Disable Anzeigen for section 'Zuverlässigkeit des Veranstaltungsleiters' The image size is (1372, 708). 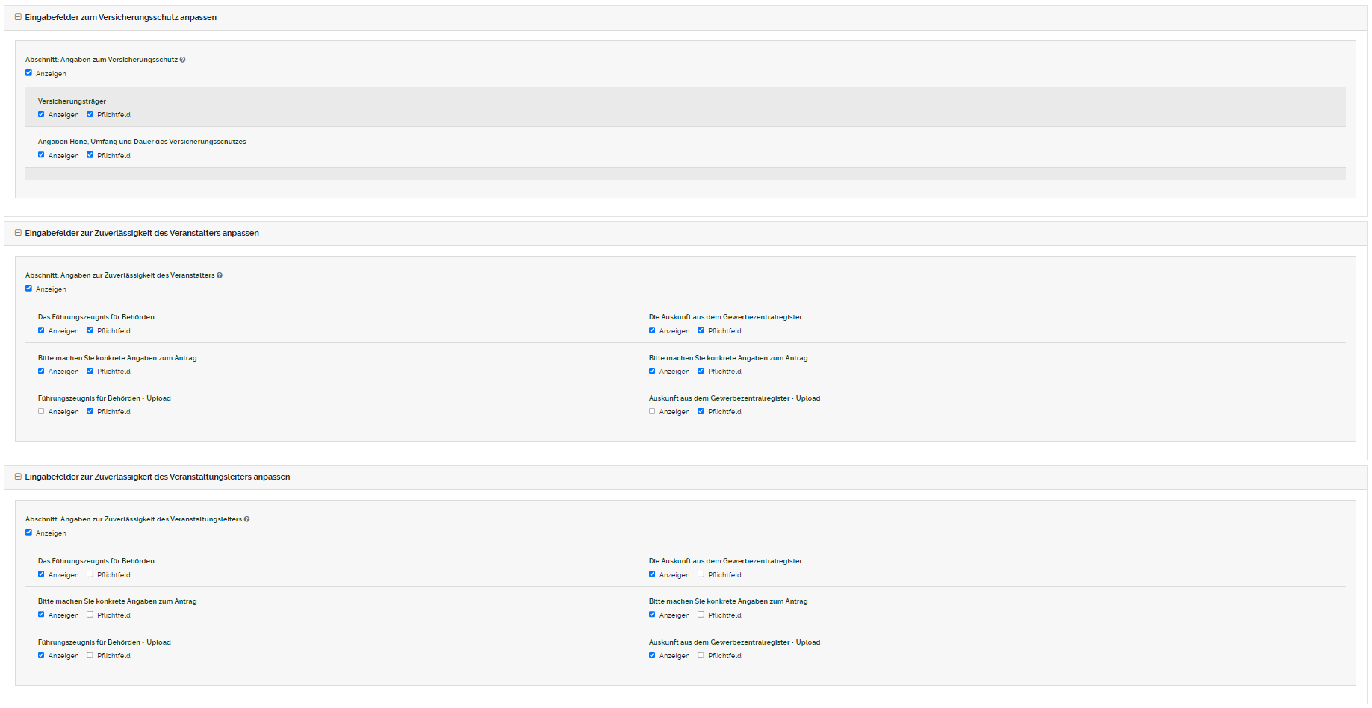tap(29, 533)
